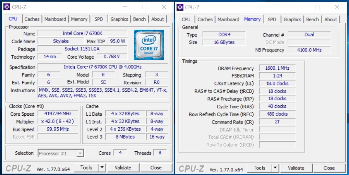Open Tools dropdown arrow in left window

[x=102, y=167]
